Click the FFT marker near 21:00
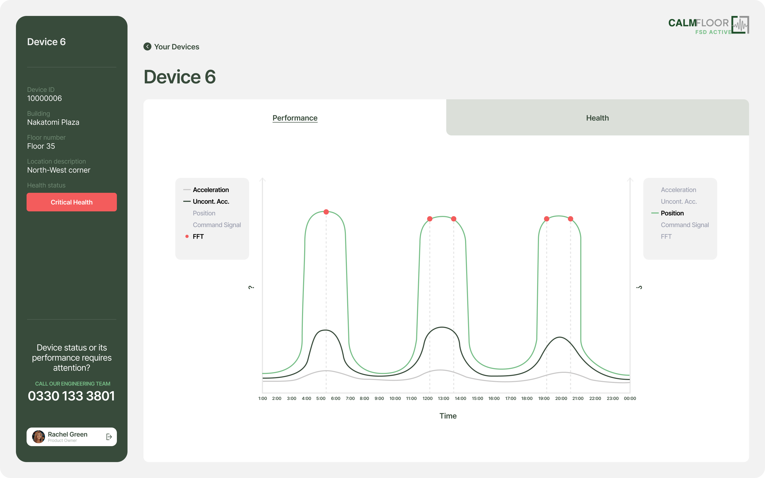The image size is (765, 478). point(571,219)
